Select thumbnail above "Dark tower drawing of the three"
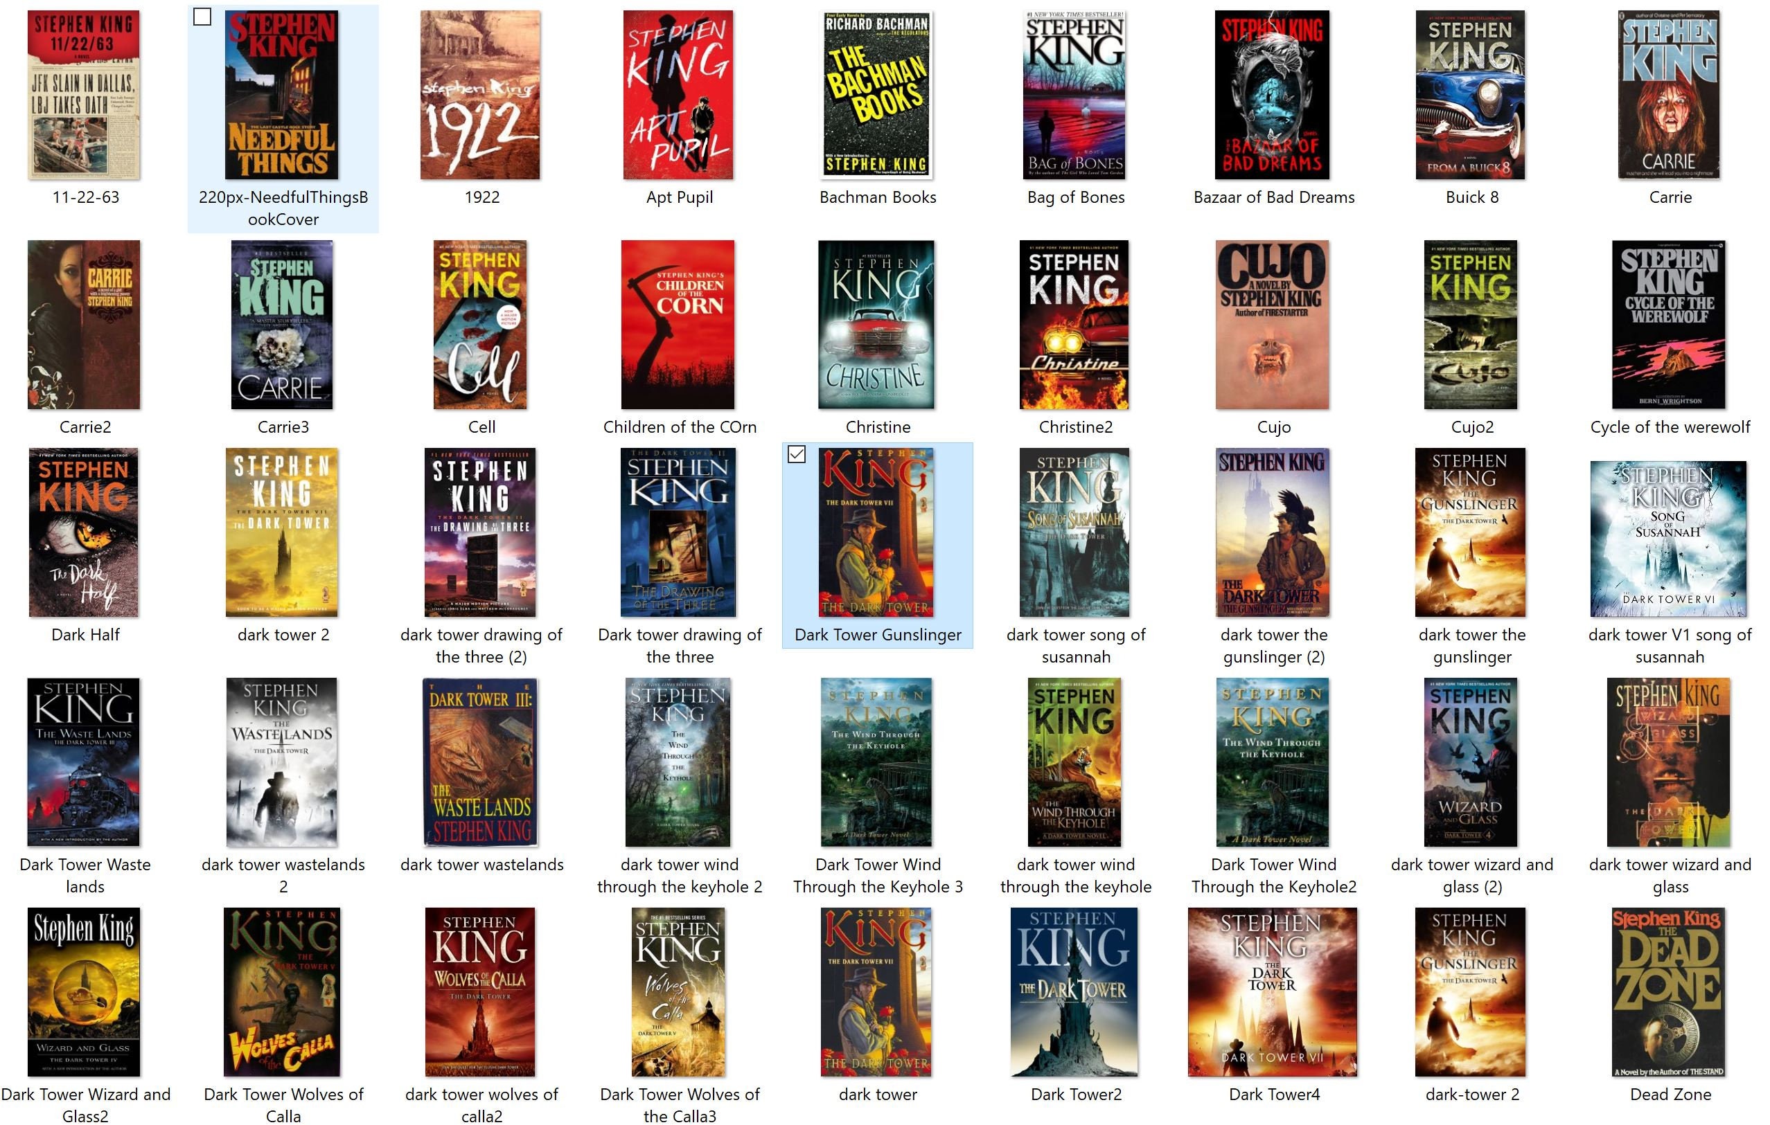 (x=678, y=532)
